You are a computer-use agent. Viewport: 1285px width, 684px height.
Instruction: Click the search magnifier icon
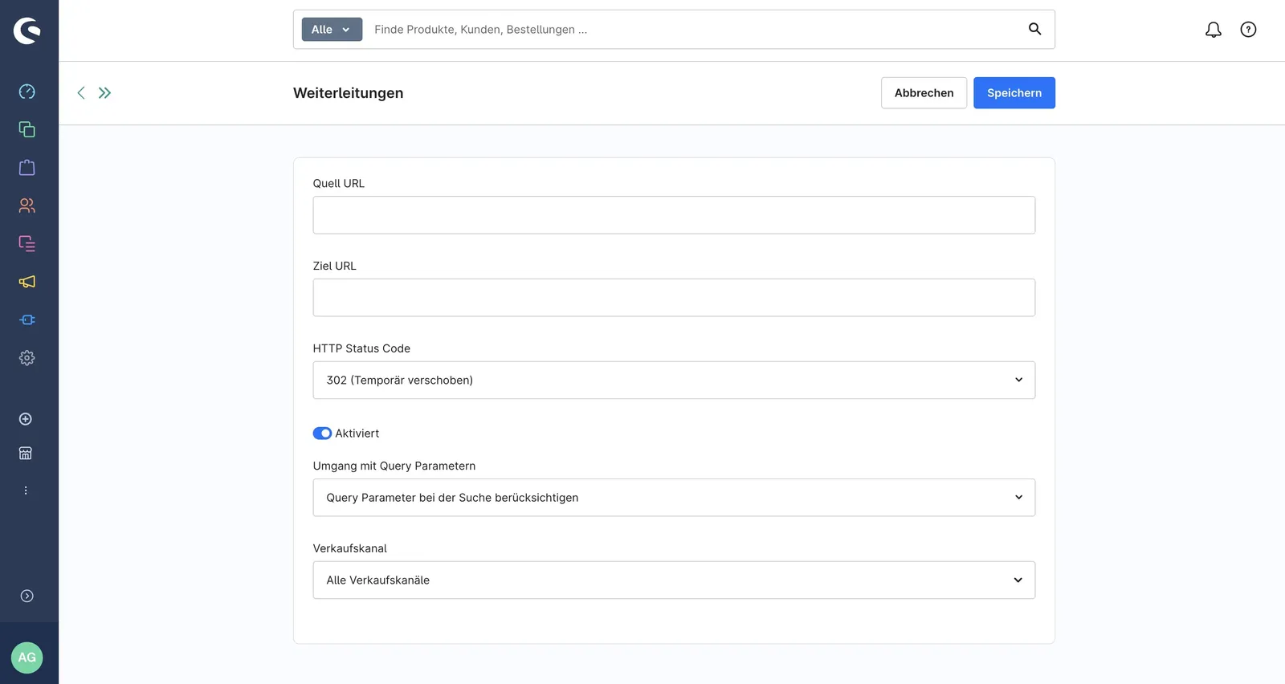tap(1034, 29)
